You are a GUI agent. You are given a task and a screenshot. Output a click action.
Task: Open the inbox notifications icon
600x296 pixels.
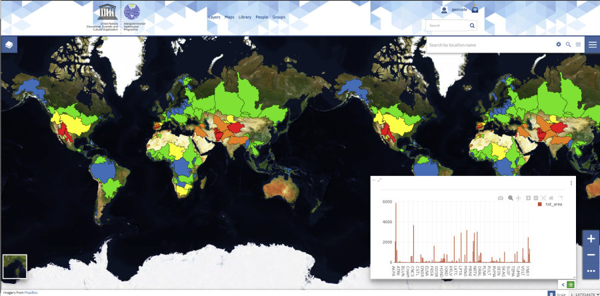[x=475, y=10]
